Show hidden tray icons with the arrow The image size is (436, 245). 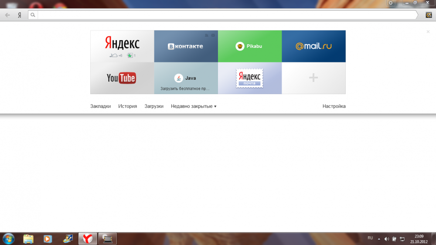click(379, 239)
